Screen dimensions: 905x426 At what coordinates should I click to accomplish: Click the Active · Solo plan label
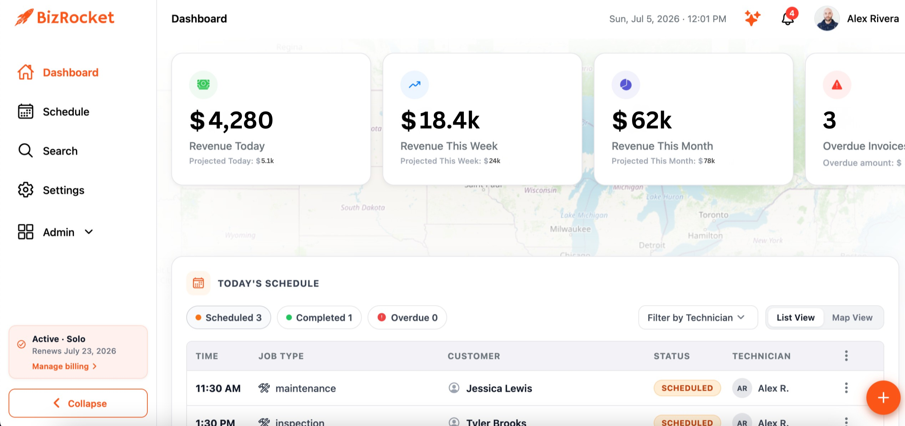pos(59,339)
